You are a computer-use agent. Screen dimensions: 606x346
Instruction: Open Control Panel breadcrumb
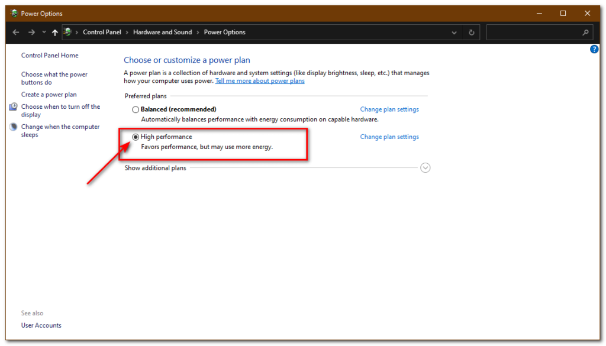(102, 32)
